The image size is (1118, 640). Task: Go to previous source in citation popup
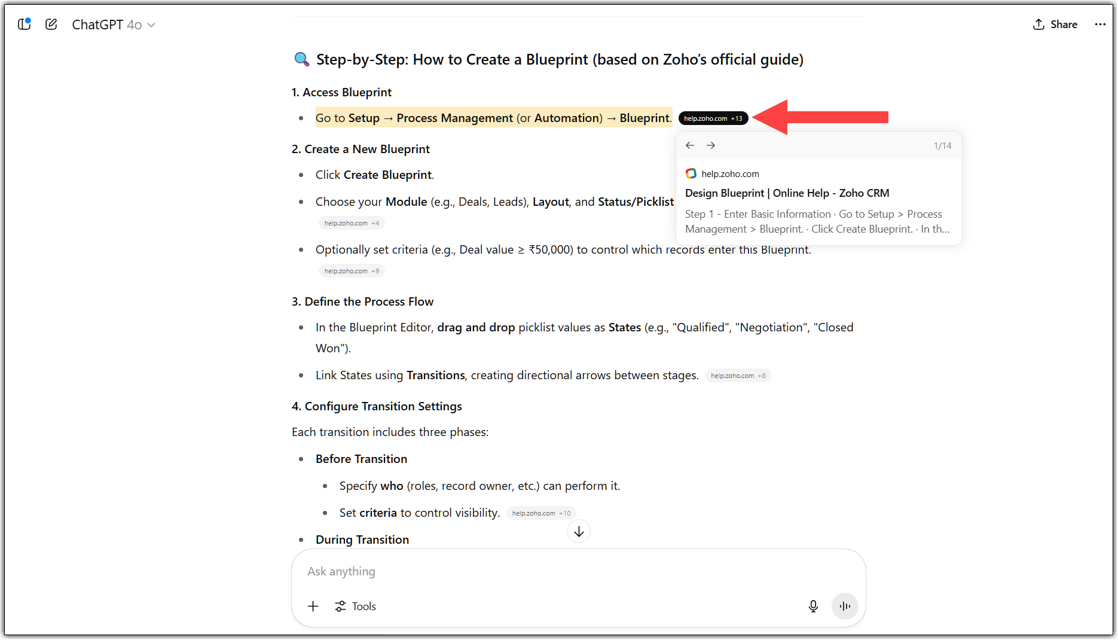[690, 145]
